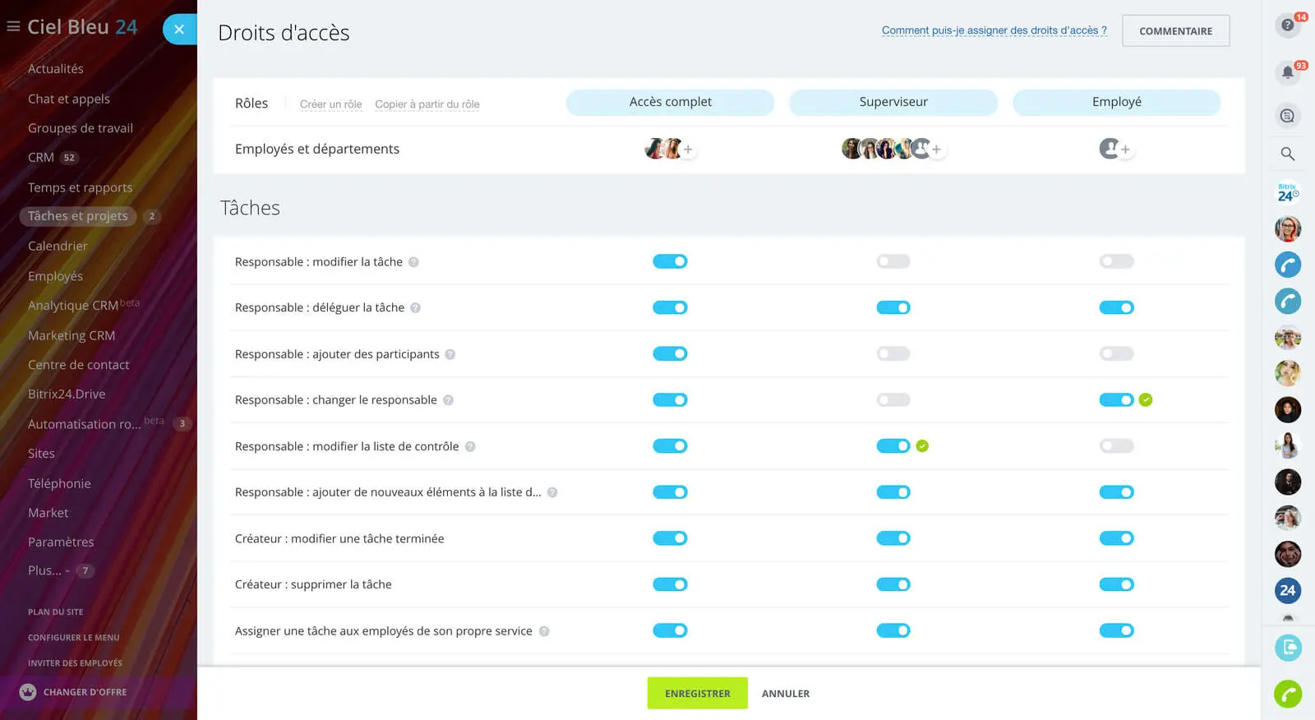Click 'Créer un rôle' link

(x=330, y=104)
